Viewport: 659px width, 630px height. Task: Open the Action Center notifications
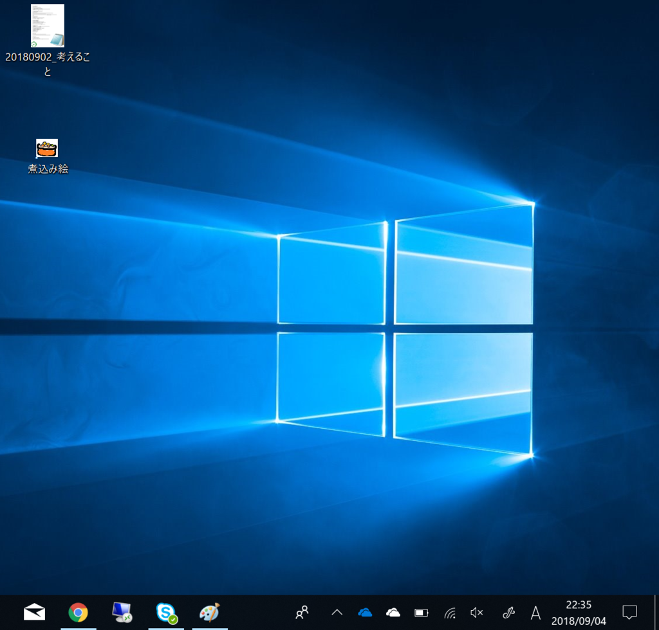(629, 613)
